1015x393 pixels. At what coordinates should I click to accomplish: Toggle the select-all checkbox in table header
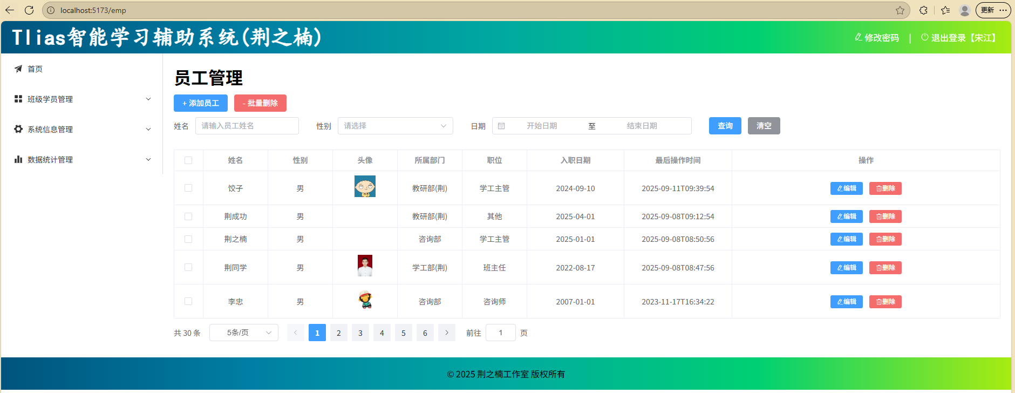tap(188, 160)
